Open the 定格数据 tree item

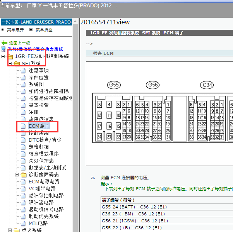tap(39, 147)
